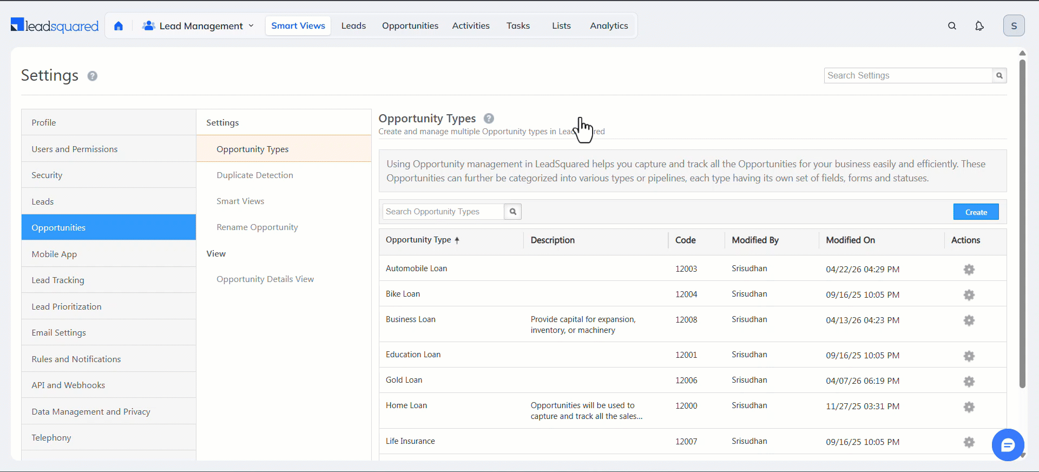Open actions gear for Automobile Loan
Screen dimensions: 1039x472
[969, 270]
